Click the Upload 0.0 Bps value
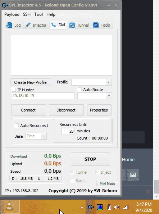Screen dimensions: 159x214 pyautogui.click(x=53, y=163)
